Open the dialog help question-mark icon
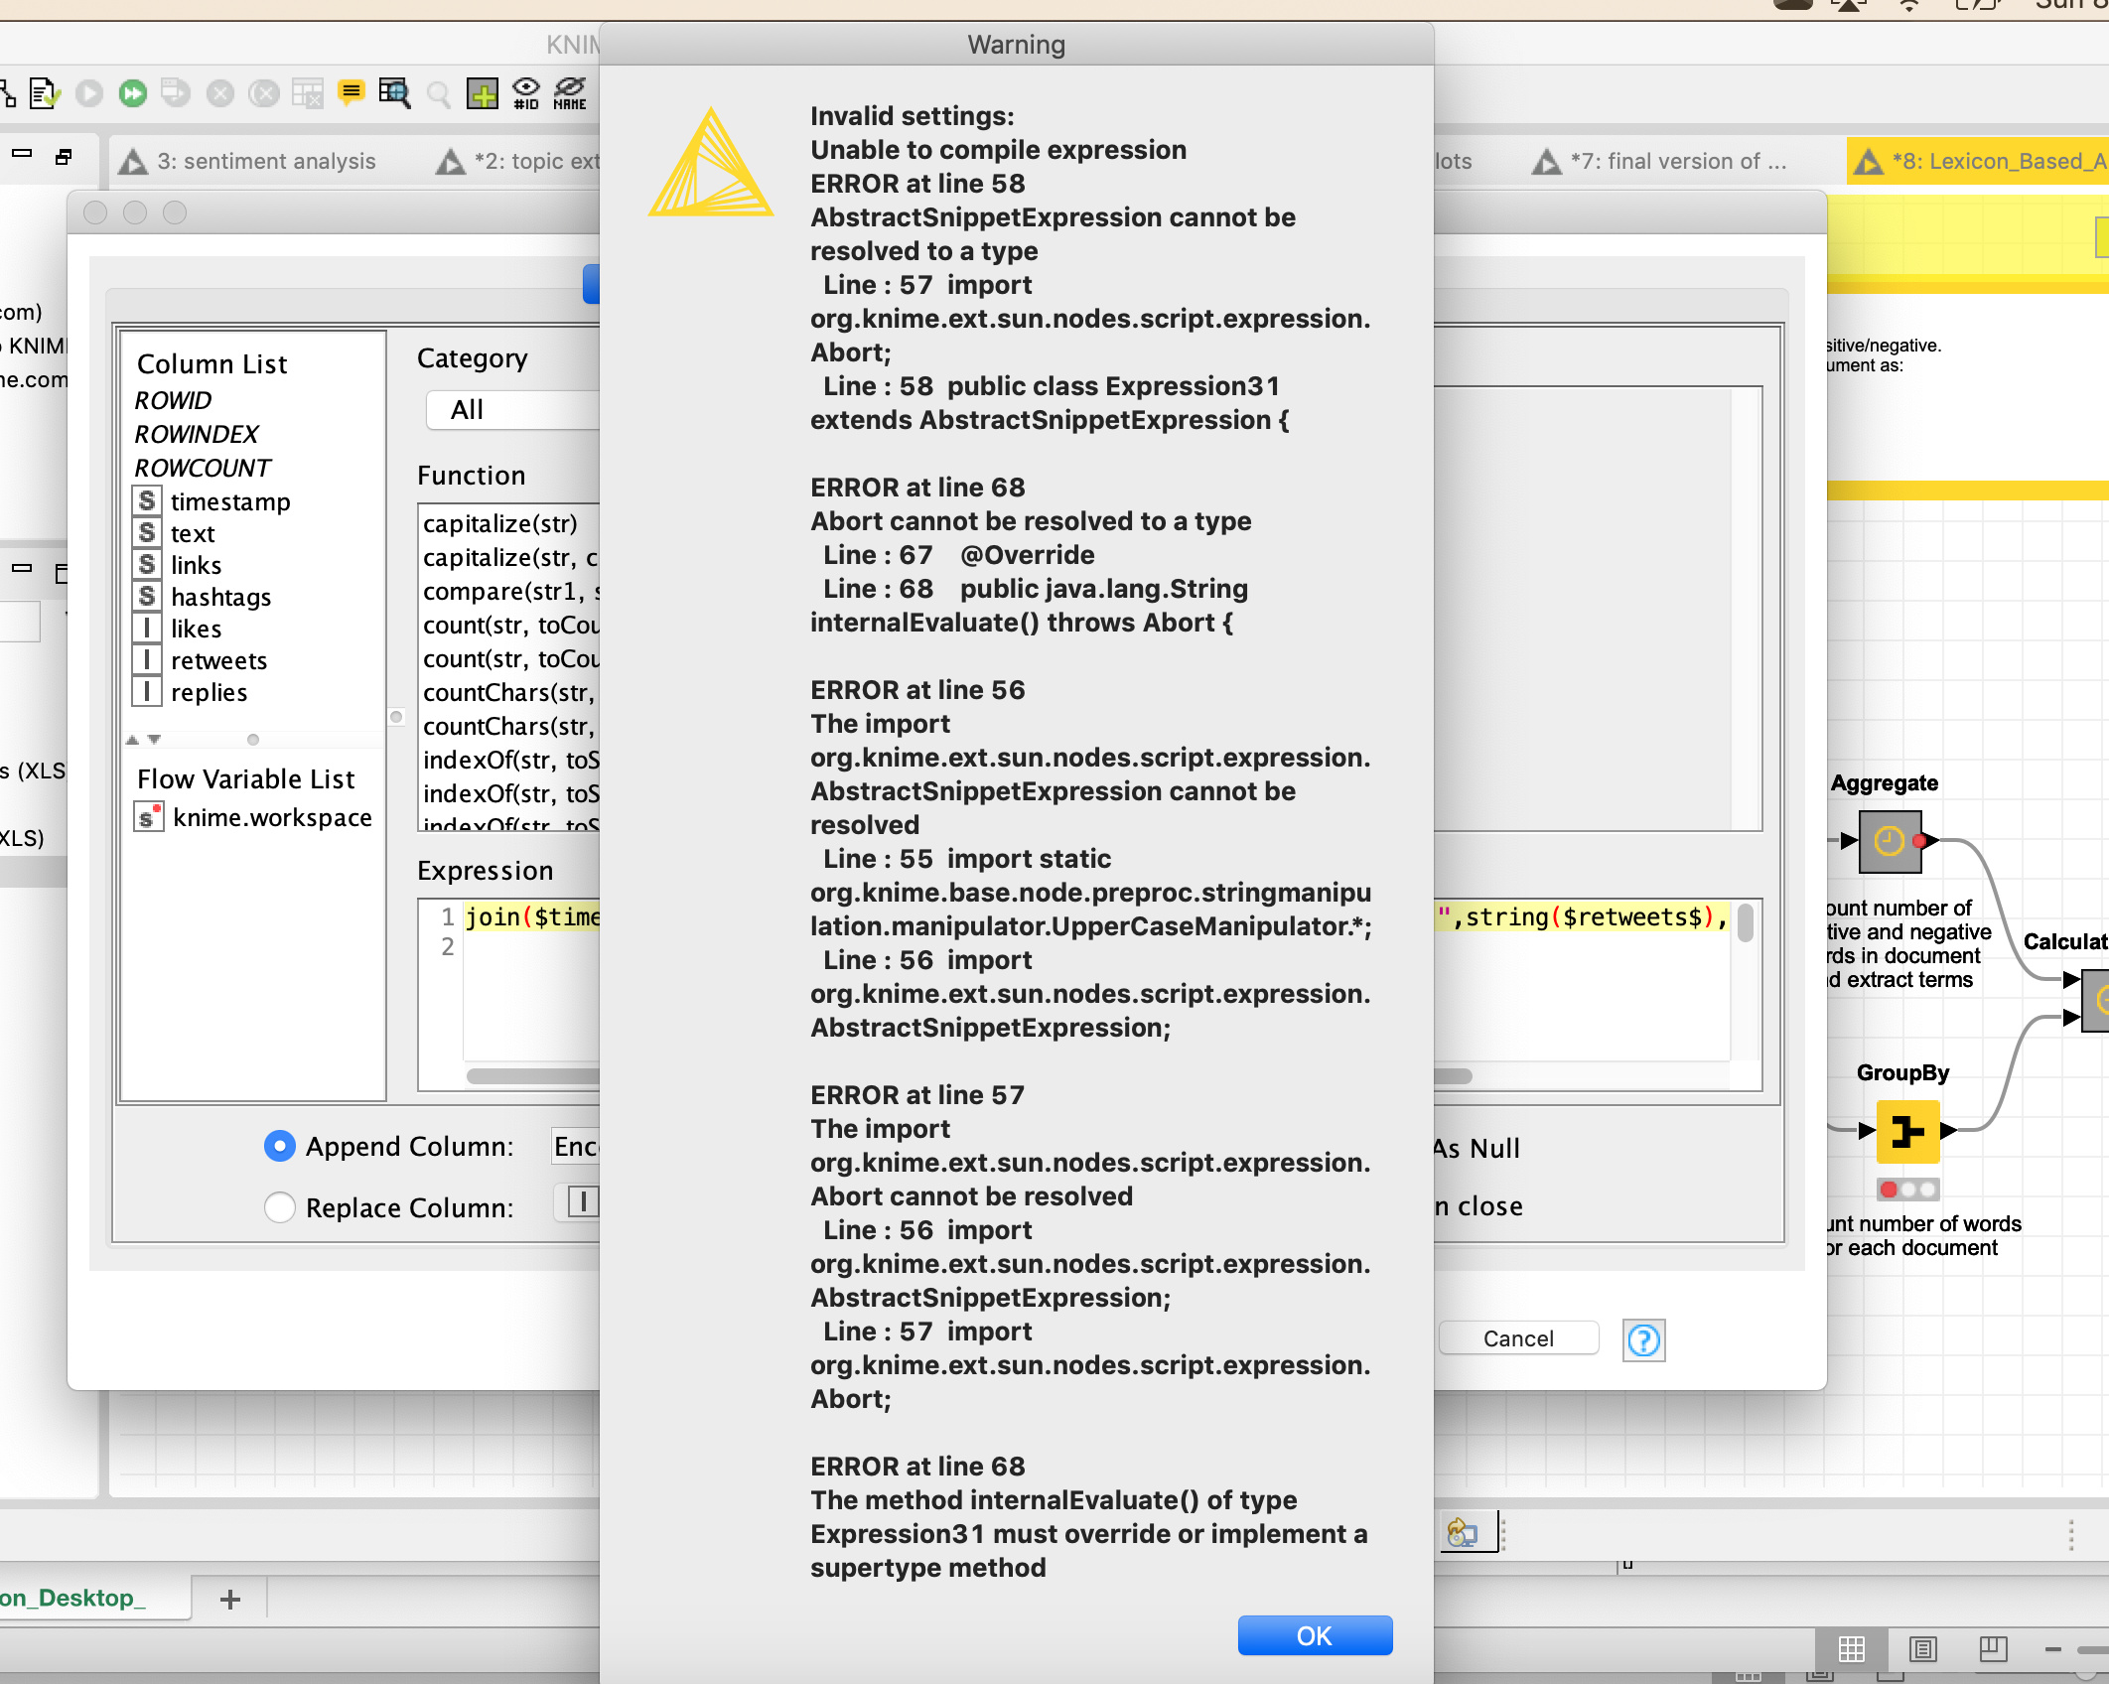The width and height of the screenshot is (2109, 1684). [x=1643, y=1340]
